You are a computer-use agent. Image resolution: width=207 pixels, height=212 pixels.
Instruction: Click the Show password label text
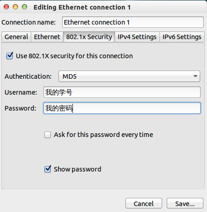click(x=77, y=169)
